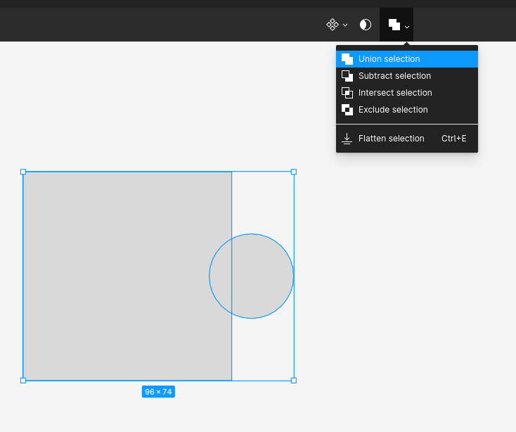The image size is (516, 432).
Task: Click the top-left selection handle
Action: (23, 172)
